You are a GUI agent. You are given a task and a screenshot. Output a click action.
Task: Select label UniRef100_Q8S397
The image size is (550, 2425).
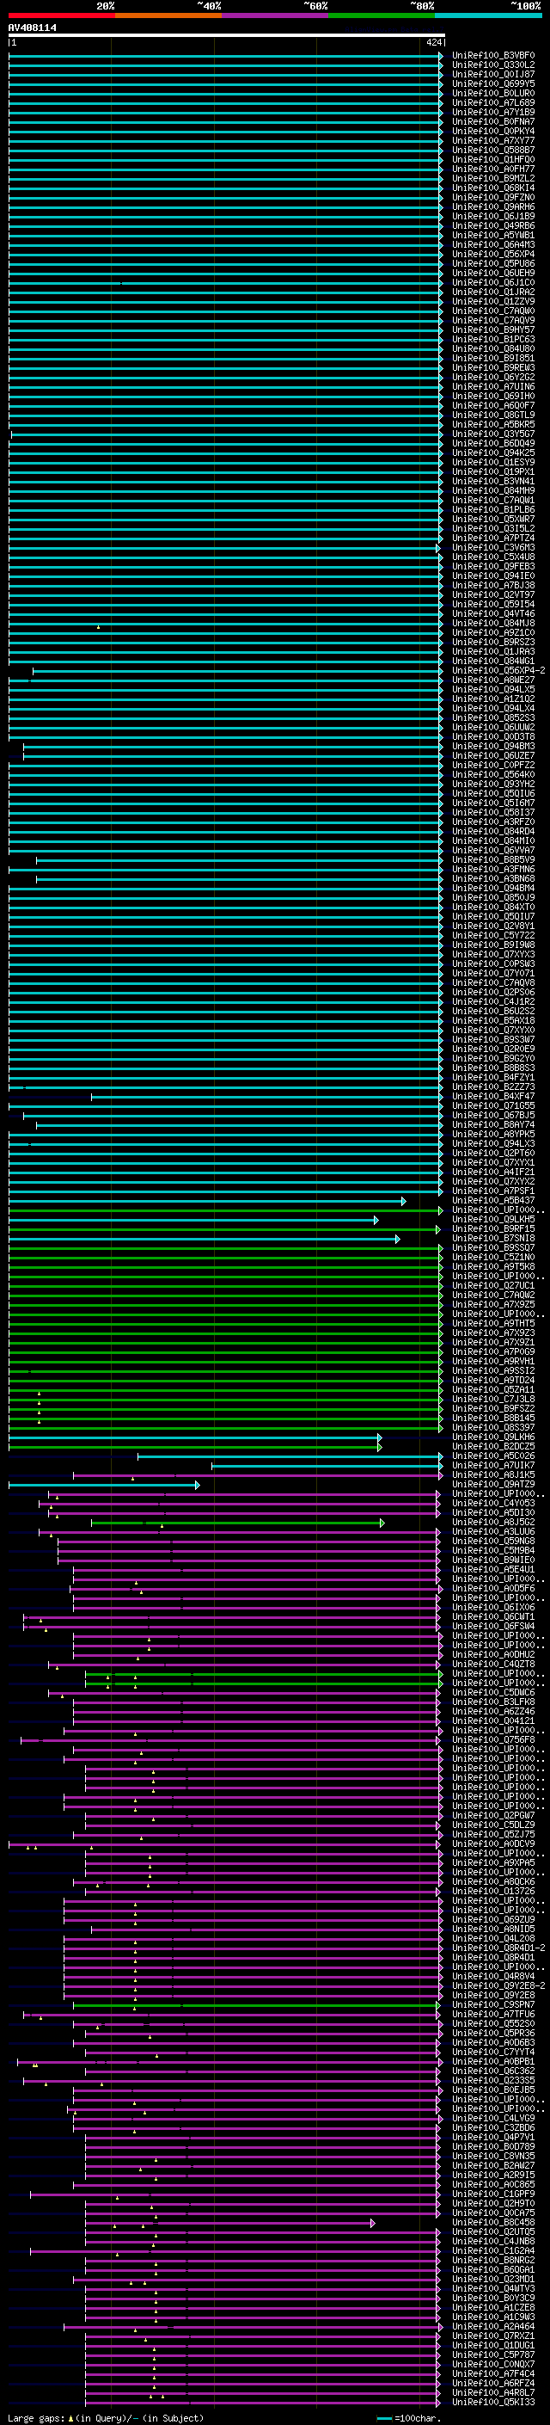(493, 1427)
